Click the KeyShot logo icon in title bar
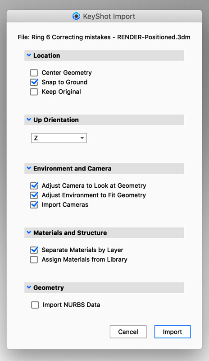This screenshot has height=361, width=209. pos(76,16)
